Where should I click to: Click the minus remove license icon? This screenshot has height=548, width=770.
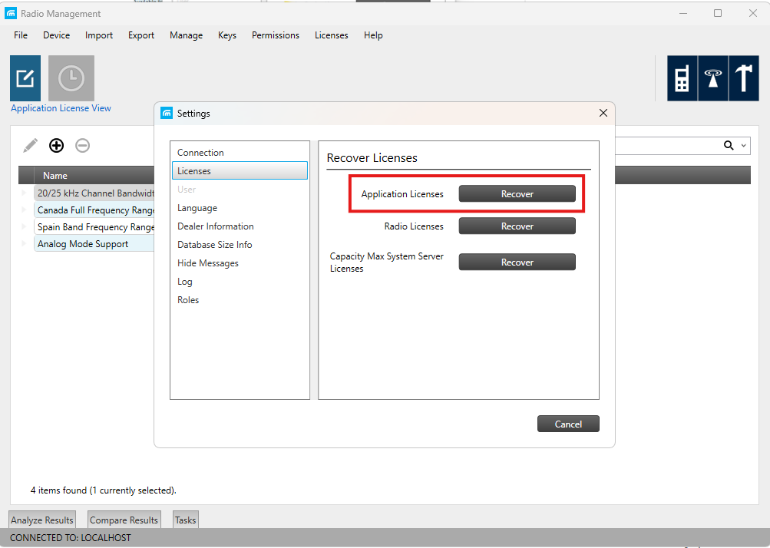pos(82,145)
